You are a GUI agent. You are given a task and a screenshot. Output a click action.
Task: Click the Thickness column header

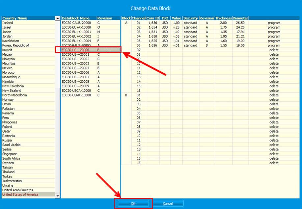tap(223, 18)
